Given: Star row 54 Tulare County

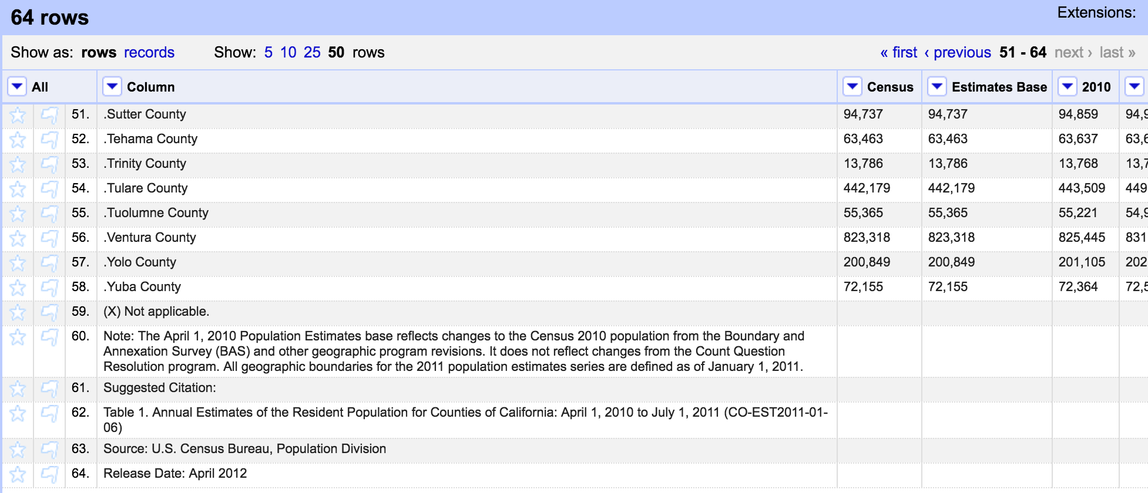Looking at the screenshot, I should pos(18,189).
